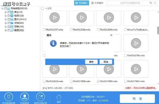Click the E:\ NTFS partition status text
Viewport: 159px width, 104px height.
tap(58, 88)
